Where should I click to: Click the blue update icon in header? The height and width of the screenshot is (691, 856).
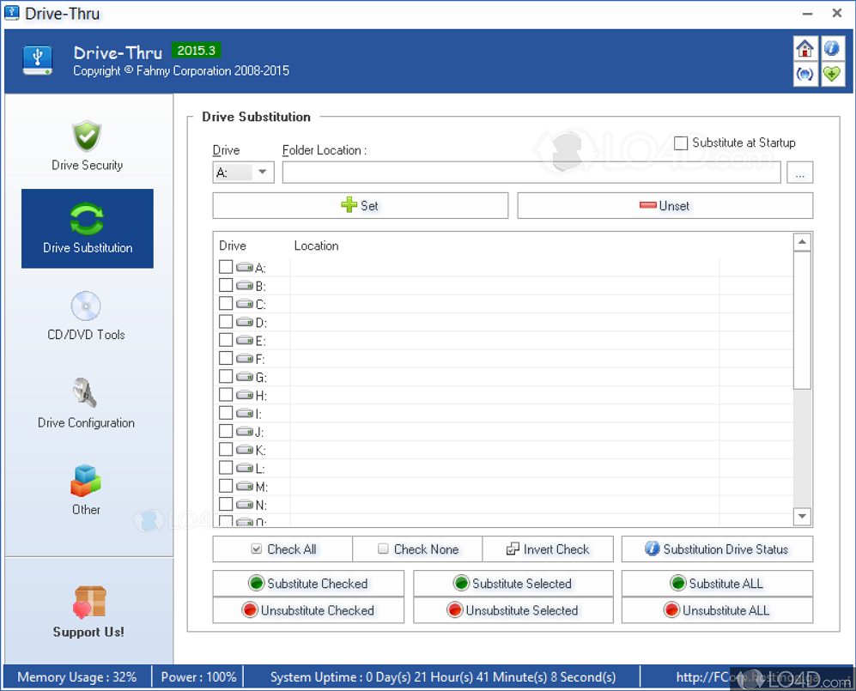click(804, 74)
